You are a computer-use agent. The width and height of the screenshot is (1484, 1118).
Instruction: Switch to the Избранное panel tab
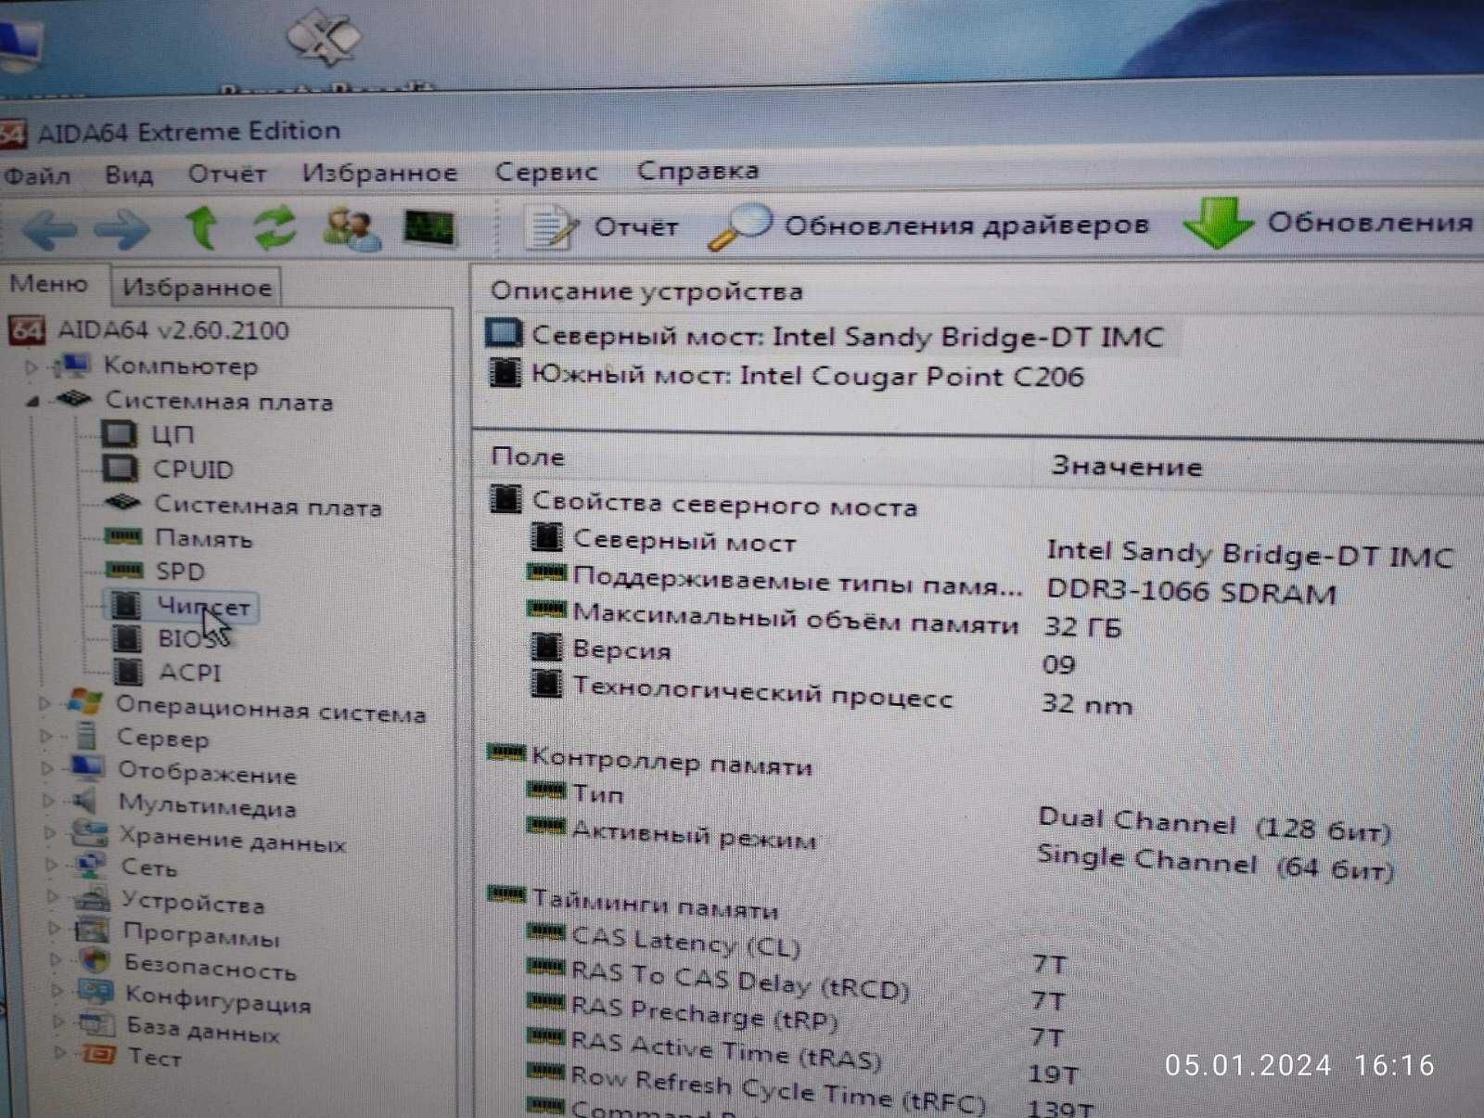pos(197,287)
